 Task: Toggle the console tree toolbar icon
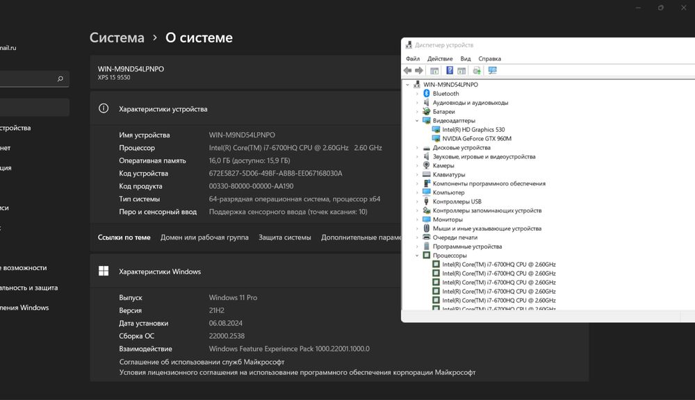[434, 70]
